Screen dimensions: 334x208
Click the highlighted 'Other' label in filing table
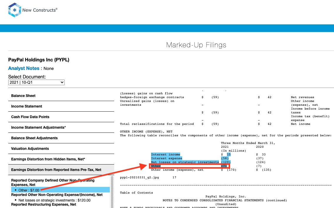pyautogui.click(x=156, y=166)
